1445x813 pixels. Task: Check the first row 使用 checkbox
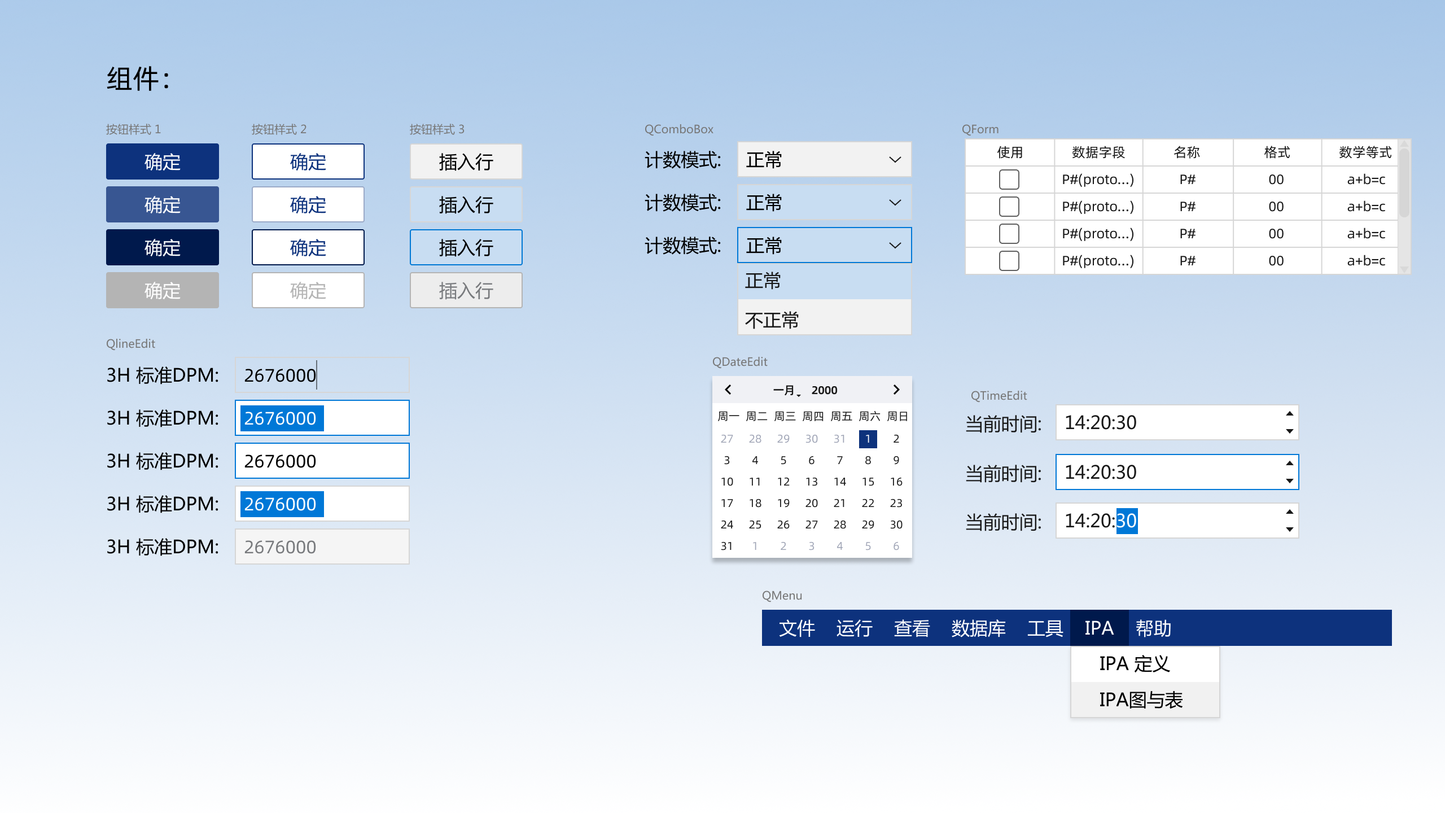(1009, 180)
